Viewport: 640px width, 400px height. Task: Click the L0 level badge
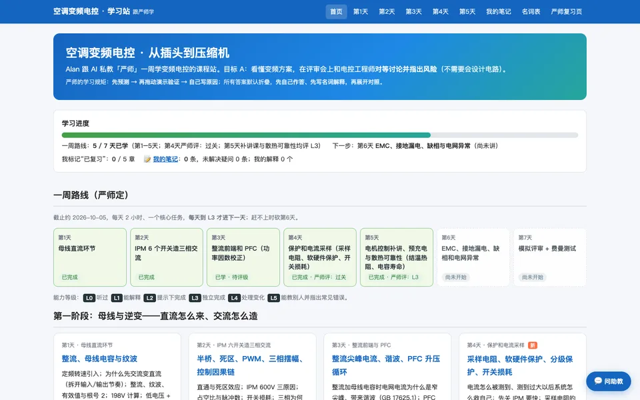point(89,298)
